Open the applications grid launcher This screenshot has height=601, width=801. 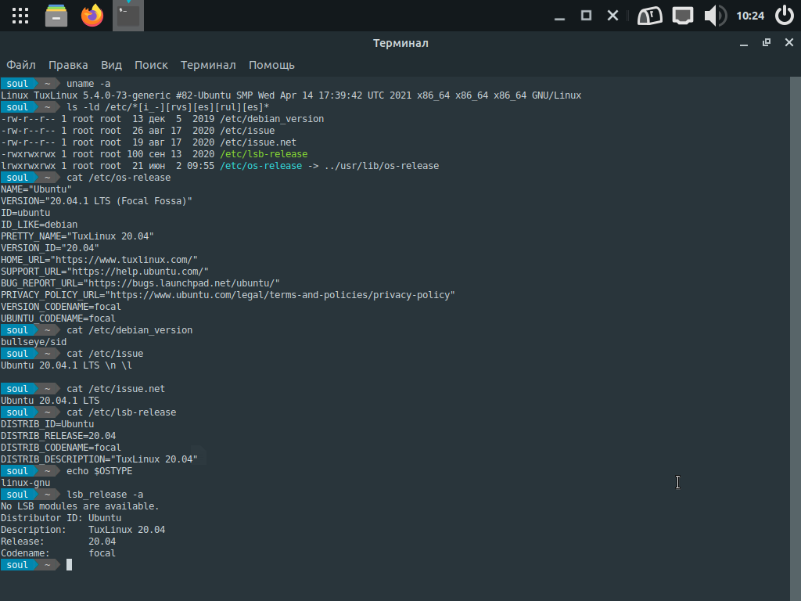tap(20, 16)
